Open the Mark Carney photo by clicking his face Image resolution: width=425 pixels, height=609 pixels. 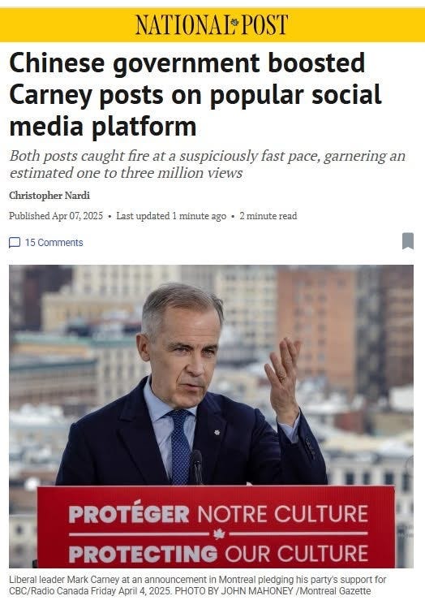182,346
